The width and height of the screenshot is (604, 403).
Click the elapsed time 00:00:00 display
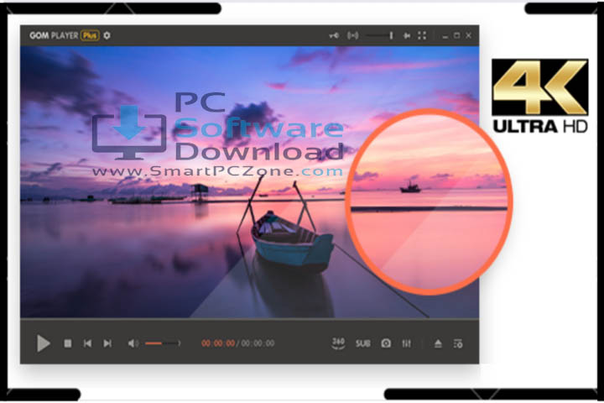pyautogui.click(x=218, y=343)
